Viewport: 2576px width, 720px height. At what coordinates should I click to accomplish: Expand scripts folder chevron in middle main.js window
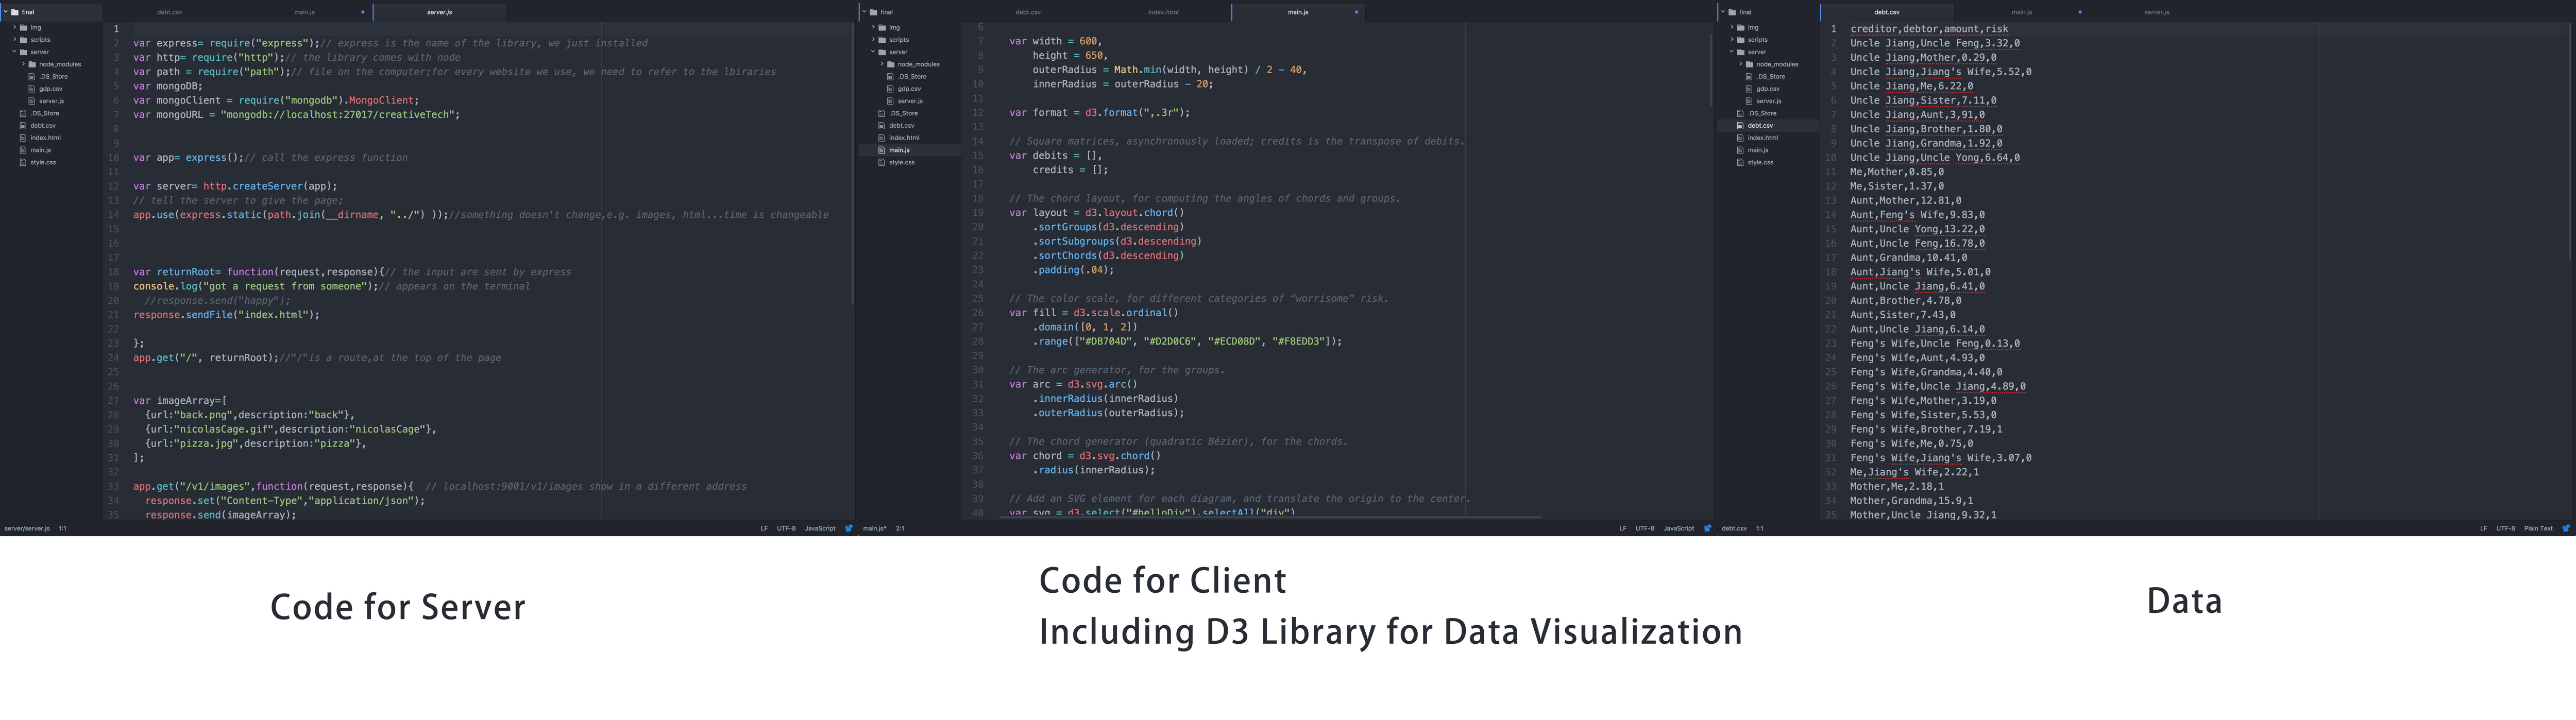coord(873,40)
